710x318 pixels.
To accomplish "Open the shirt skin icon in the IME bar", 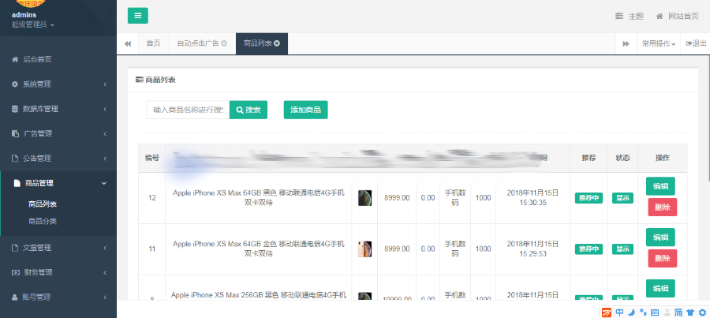I will (690, 312).
